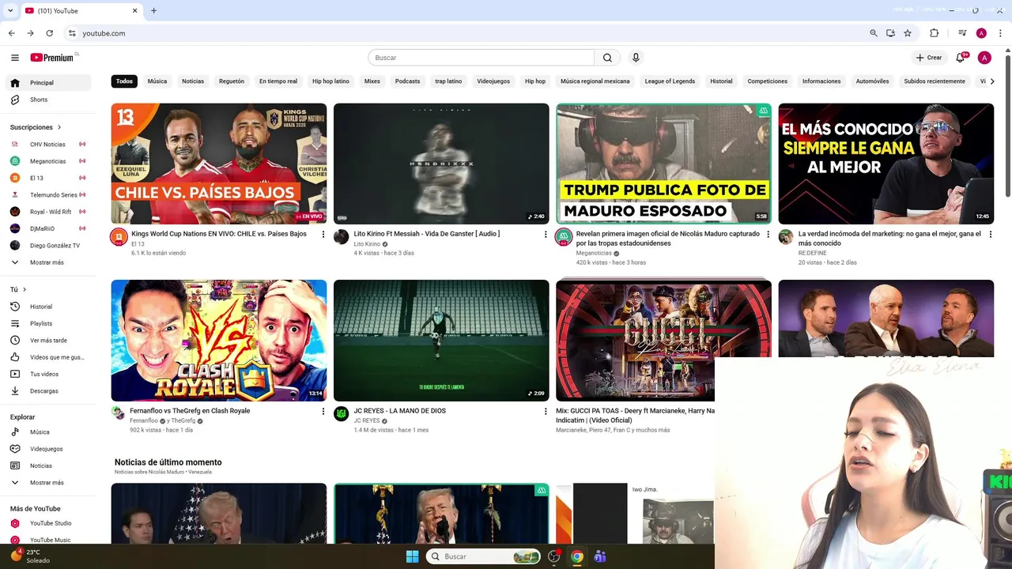The width and height of the screenshot is (1012, 569).
Task: Open Chile vs. Países Bajos video thumbnail
Action: pos(219,164)
